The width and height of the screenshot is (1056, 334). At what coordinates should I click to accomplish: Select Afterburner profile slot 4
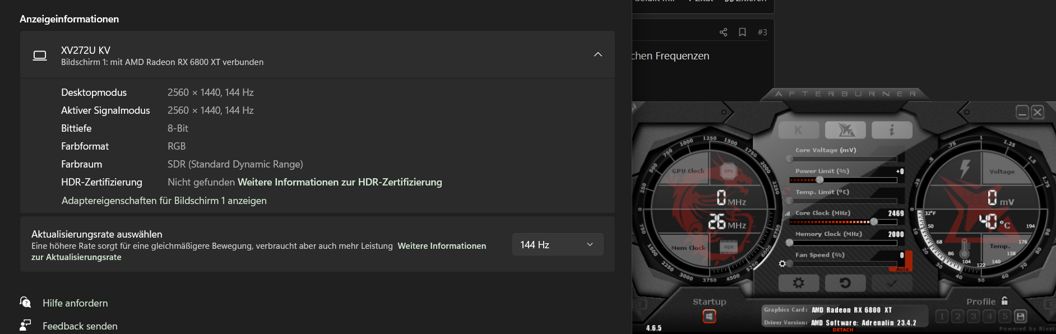(989, 317)
